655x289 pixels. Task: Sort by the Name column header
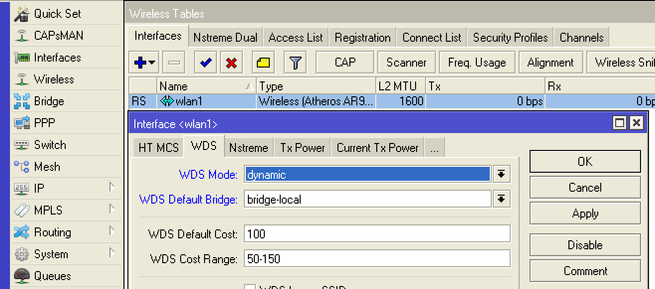pyautogui.click(x=207, y=86)
